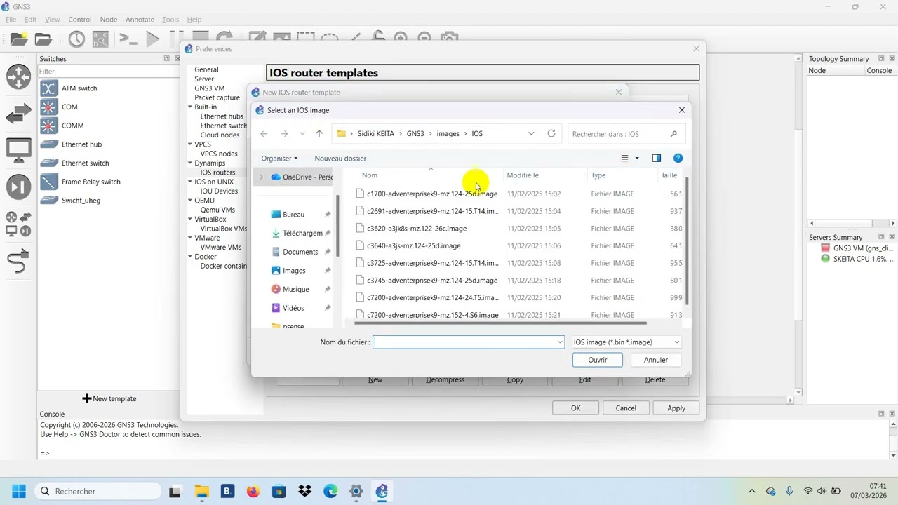The height and width of the screenshot is (505, 898).
Task: Select file c3620-a3jk8s-mz.122-26c.image
Action: click(x=416, y=229)
